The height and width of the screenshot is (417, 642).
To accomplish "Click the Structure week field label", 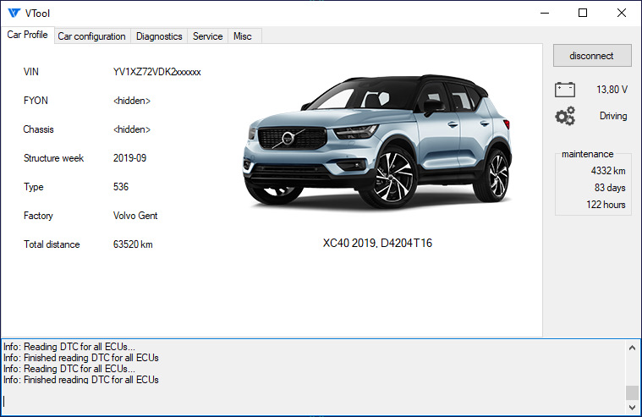I will point(53,158).
